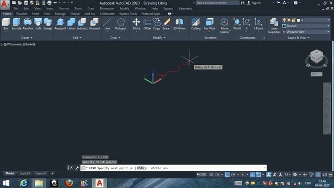Click the white layer color swatch
The width and height of the screenshot is (334, 188).
pyautogui.click(x=299, y=20)
